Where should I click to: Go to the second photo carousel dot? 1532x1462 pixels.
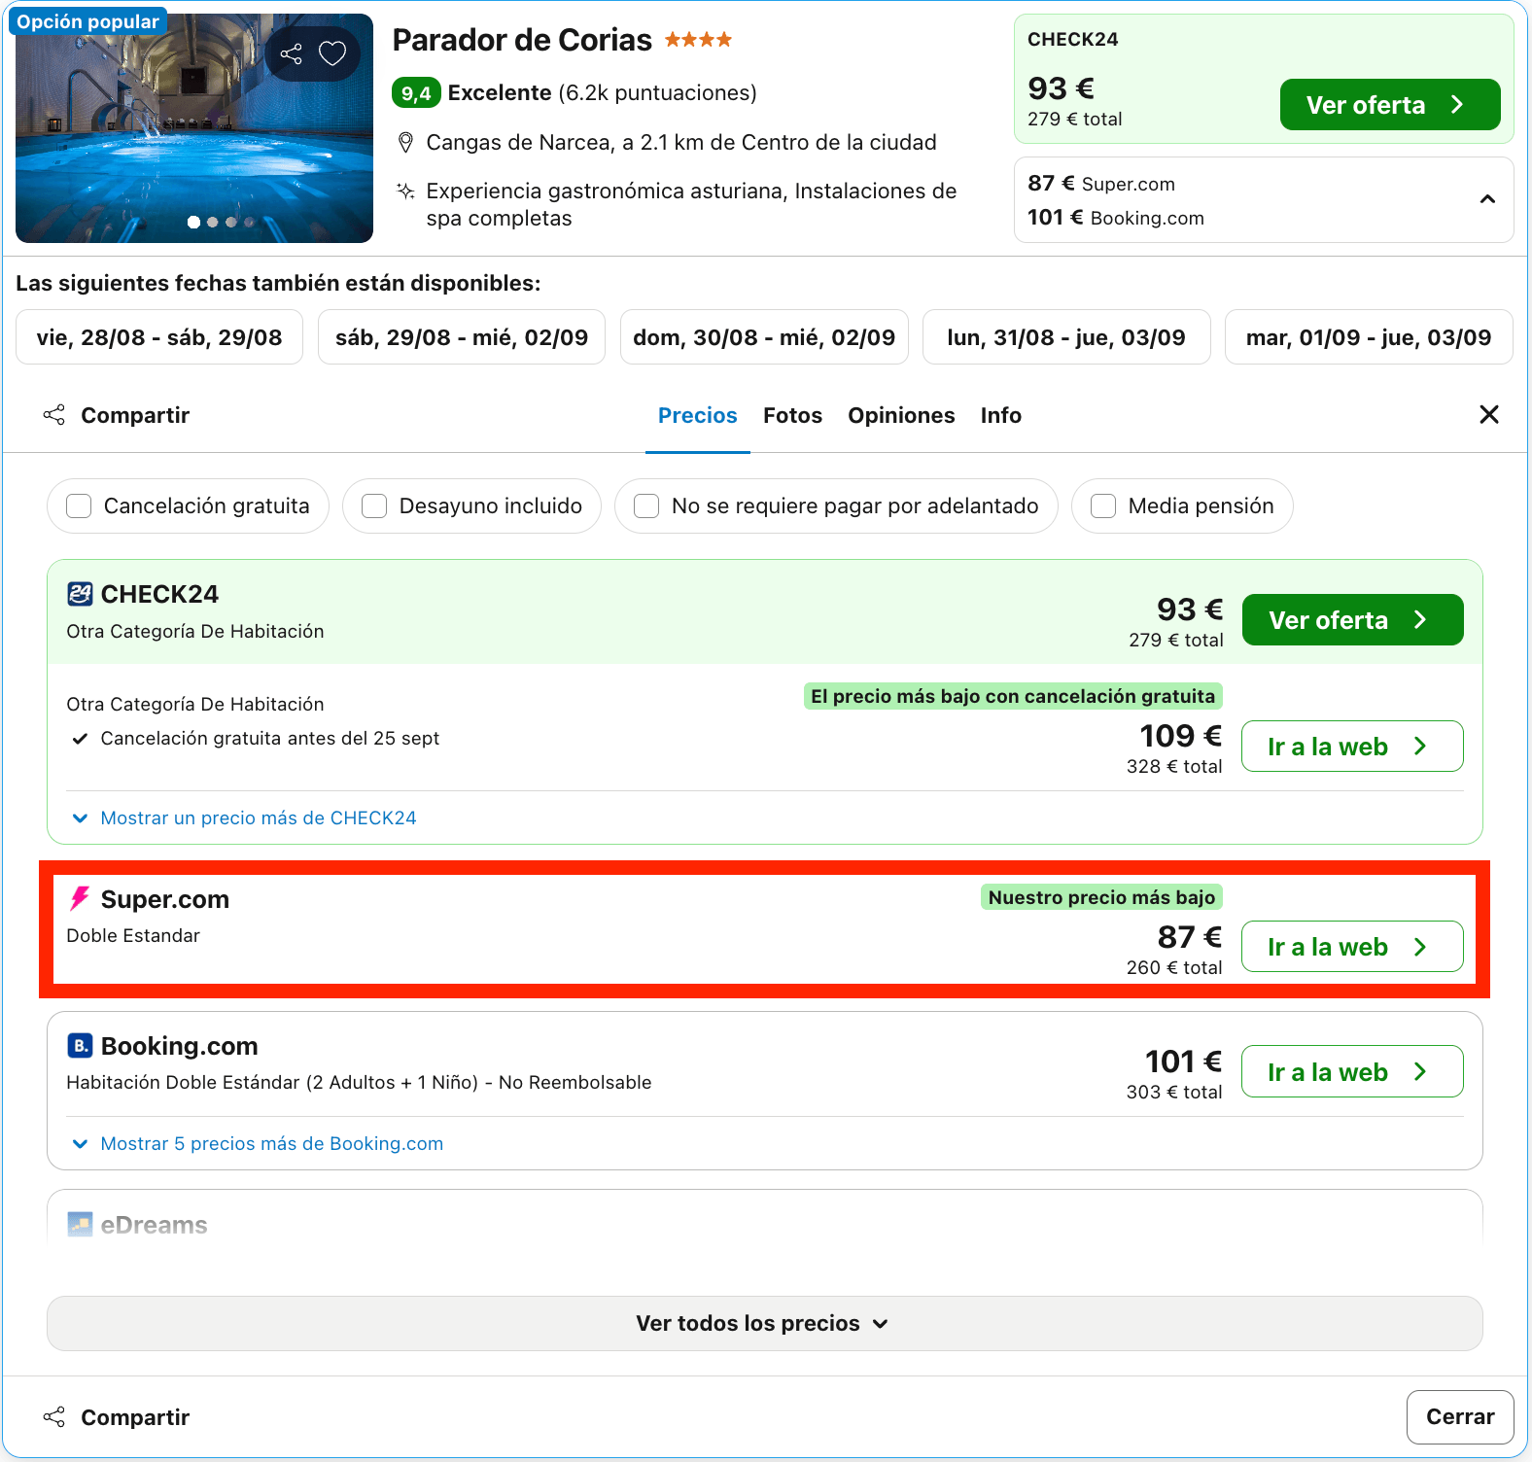point(212,223)
